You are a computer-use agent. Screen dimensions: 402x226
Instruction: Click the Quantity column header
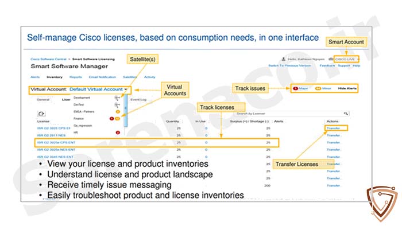click(x=172, y=122)
